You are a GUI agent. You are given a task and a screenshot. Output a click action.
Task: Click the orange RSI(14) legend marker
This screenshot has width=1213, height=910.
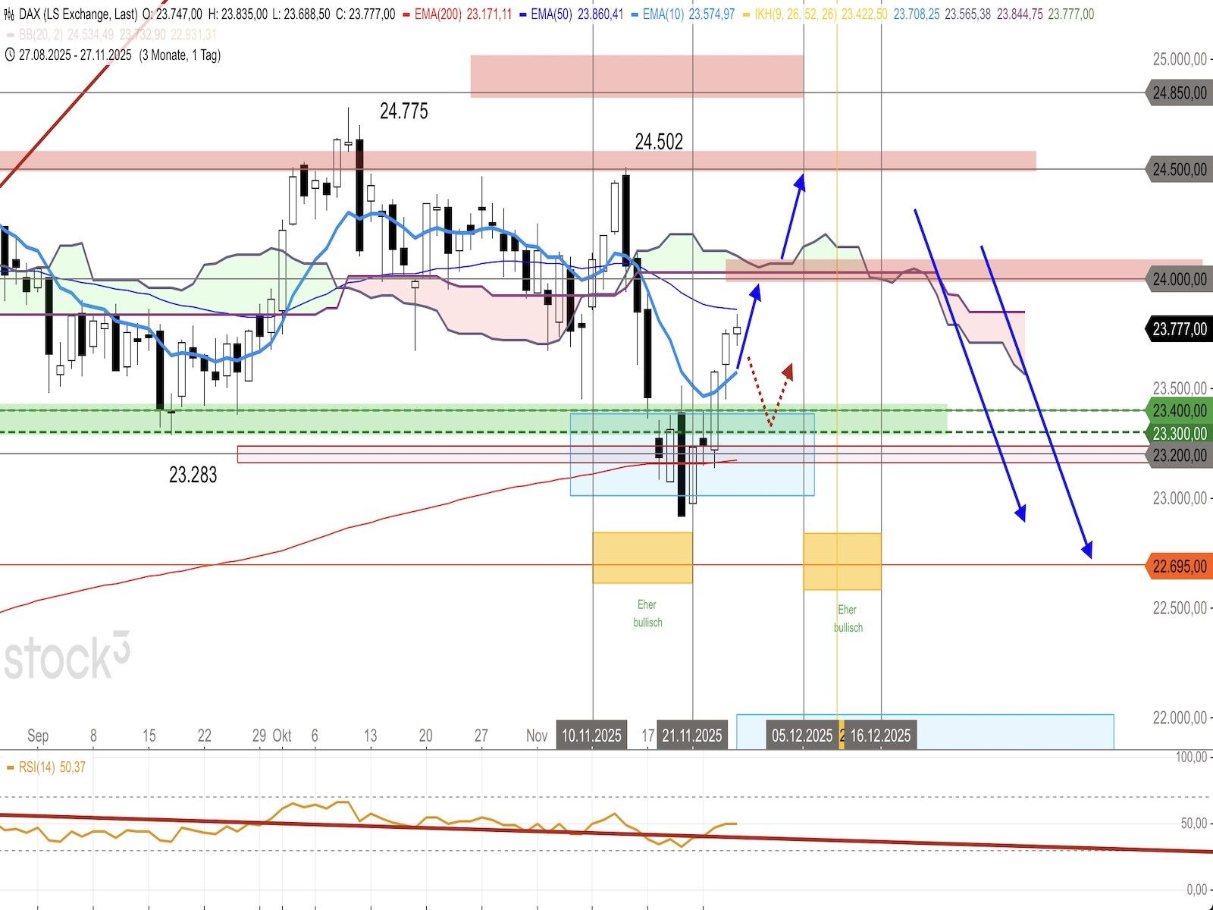pyautogui.click(x=10, y=767)
